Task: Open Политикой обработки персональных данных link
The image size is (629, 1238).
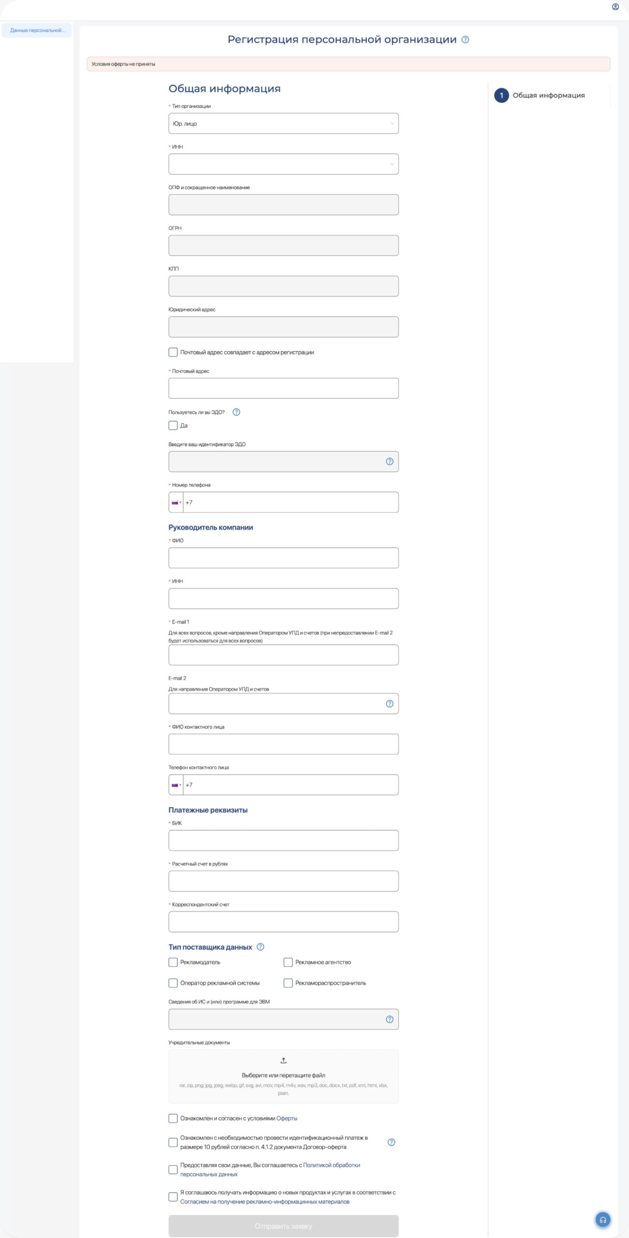Action: pyautogui.click(x=270, y=1170)
